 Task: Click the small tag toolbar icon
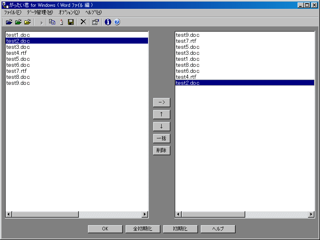pos(62,22)
